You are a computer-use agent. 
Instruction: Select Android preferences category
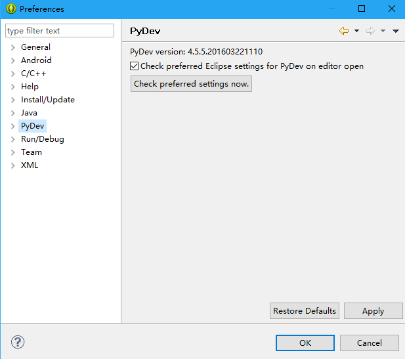coord(36,60)
